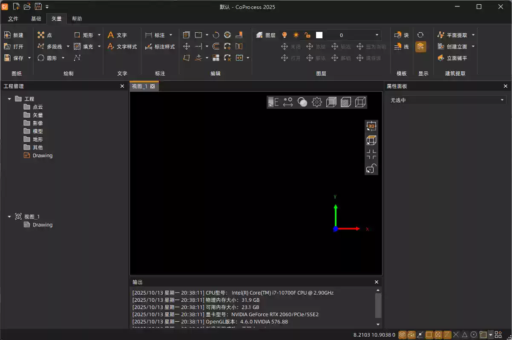Select the hatched cube display icon in viewport
512x340 pixels.
tap(345, 102)
